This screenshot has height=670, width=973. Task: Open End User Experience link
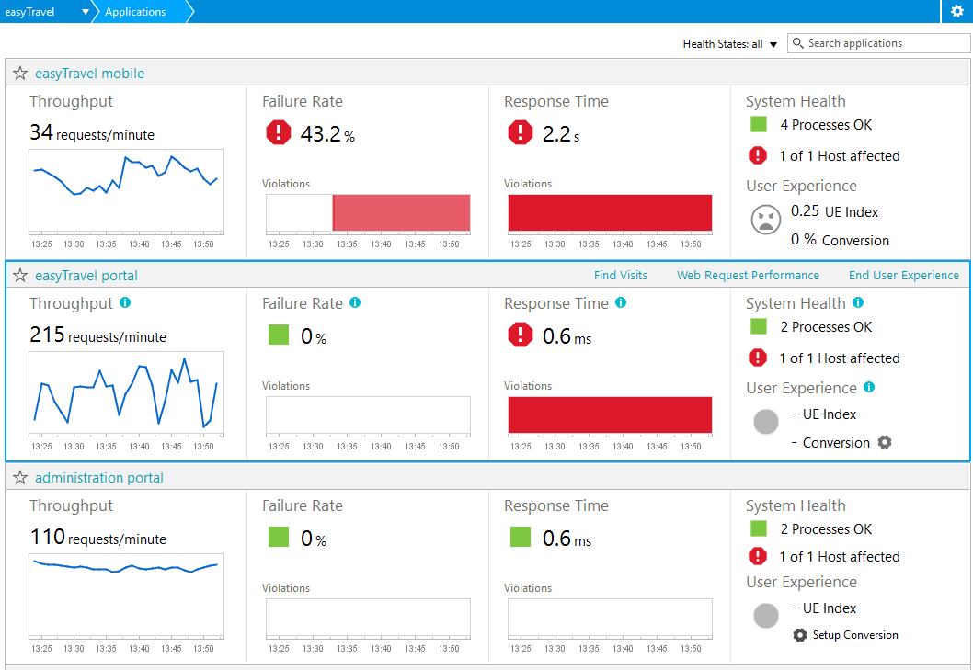(x=903, y=276)
